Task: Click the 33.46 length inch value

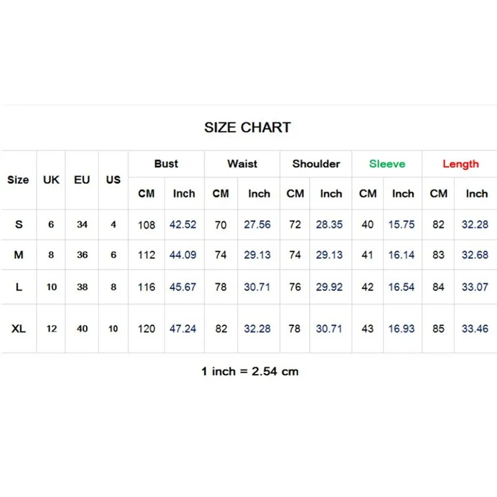Action: pyautogui.click(x=475, y=329)
